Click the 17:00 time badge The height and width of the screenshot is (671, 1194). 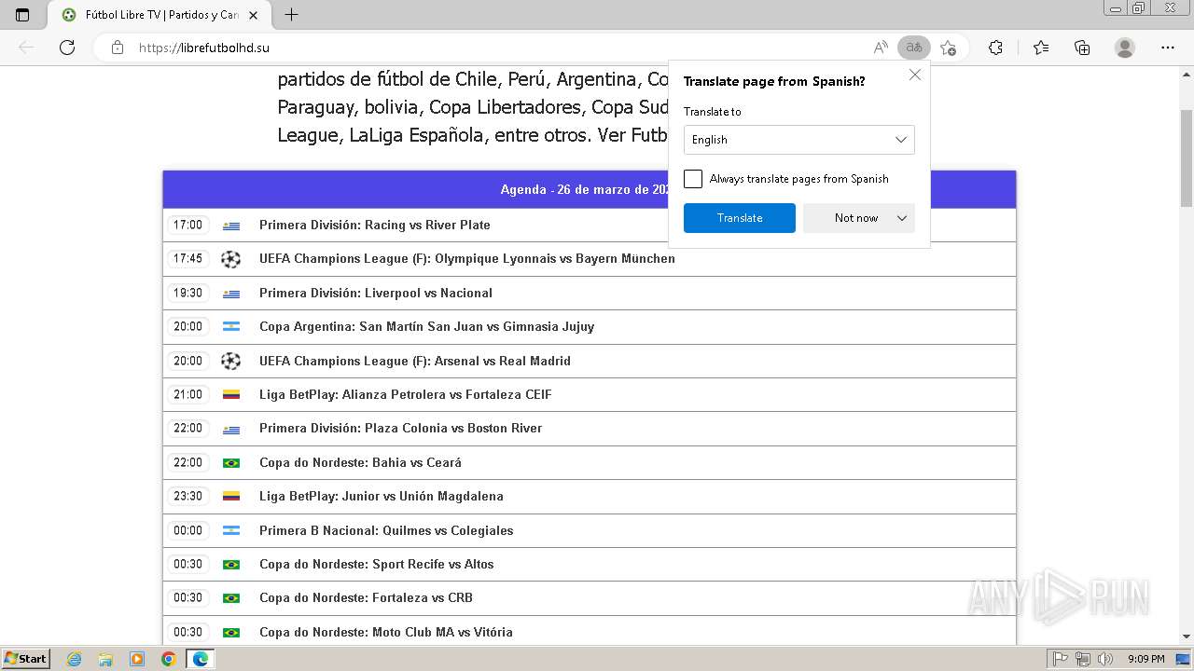tap(187, 225)
